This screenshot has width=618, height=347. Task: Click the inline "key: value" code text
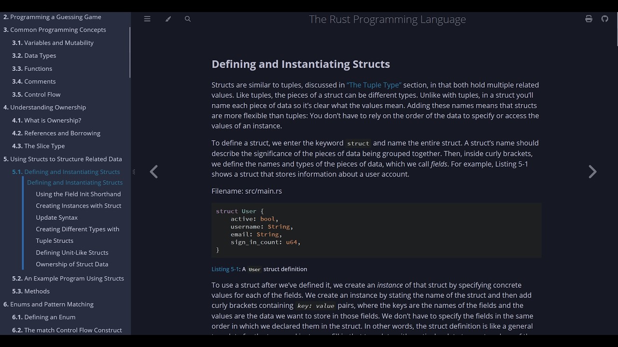coord(316,306)
